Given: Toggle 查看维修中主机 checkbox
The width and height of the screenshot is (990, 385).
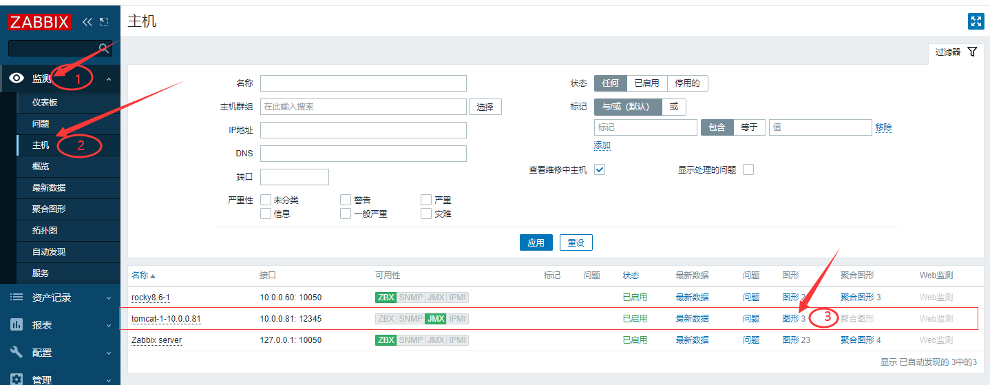Looking at the screenshot, I should point(600,169).
